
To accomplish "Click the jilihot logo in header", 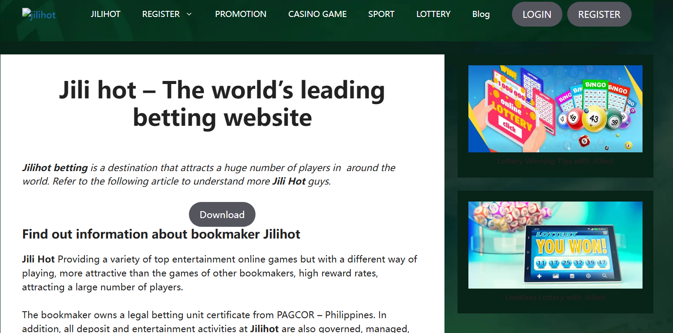I will pos(39,14).
